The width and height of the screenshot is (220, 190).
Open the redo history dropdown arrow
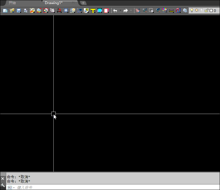point(131,11)
